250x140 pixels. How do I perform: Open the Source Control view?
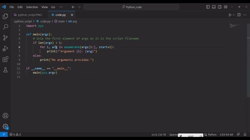(5, 38)
